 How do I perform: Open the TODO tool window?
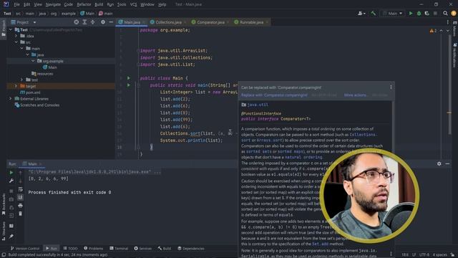pyautogui.click(x=70, y=249)
